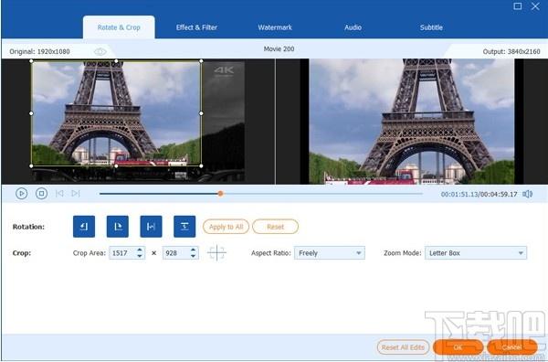Viewport: 548px width, 362px height.
Task: Click the output preview image
Action: (x=412, y=122)
